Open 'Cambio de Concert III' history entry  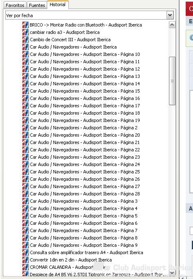point(70,40)
